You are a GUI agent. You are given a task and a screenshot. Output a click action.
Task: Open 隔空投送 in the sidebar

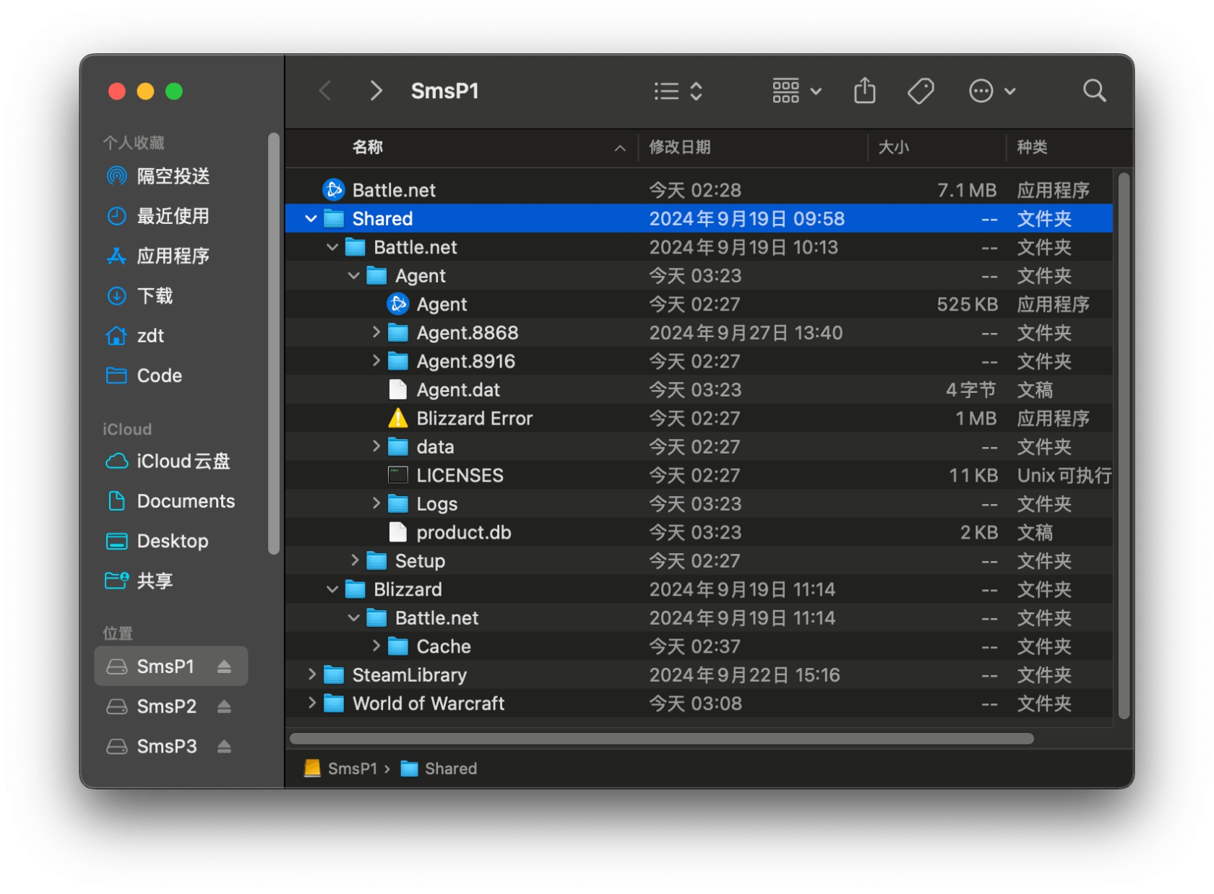click(x=172, y=175)
